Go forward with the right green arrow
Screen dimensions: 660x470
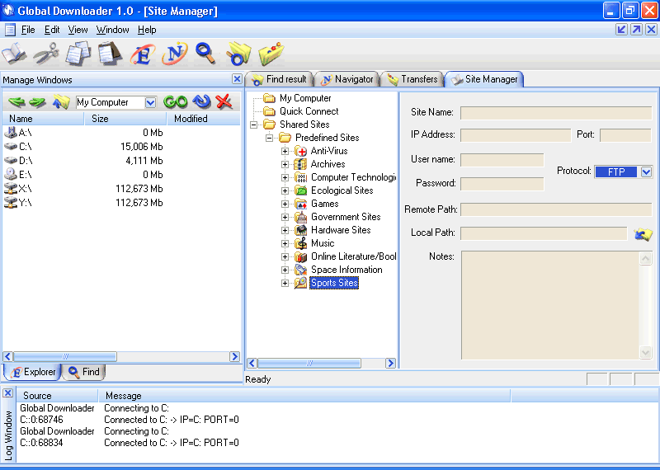tap(37, 101)
